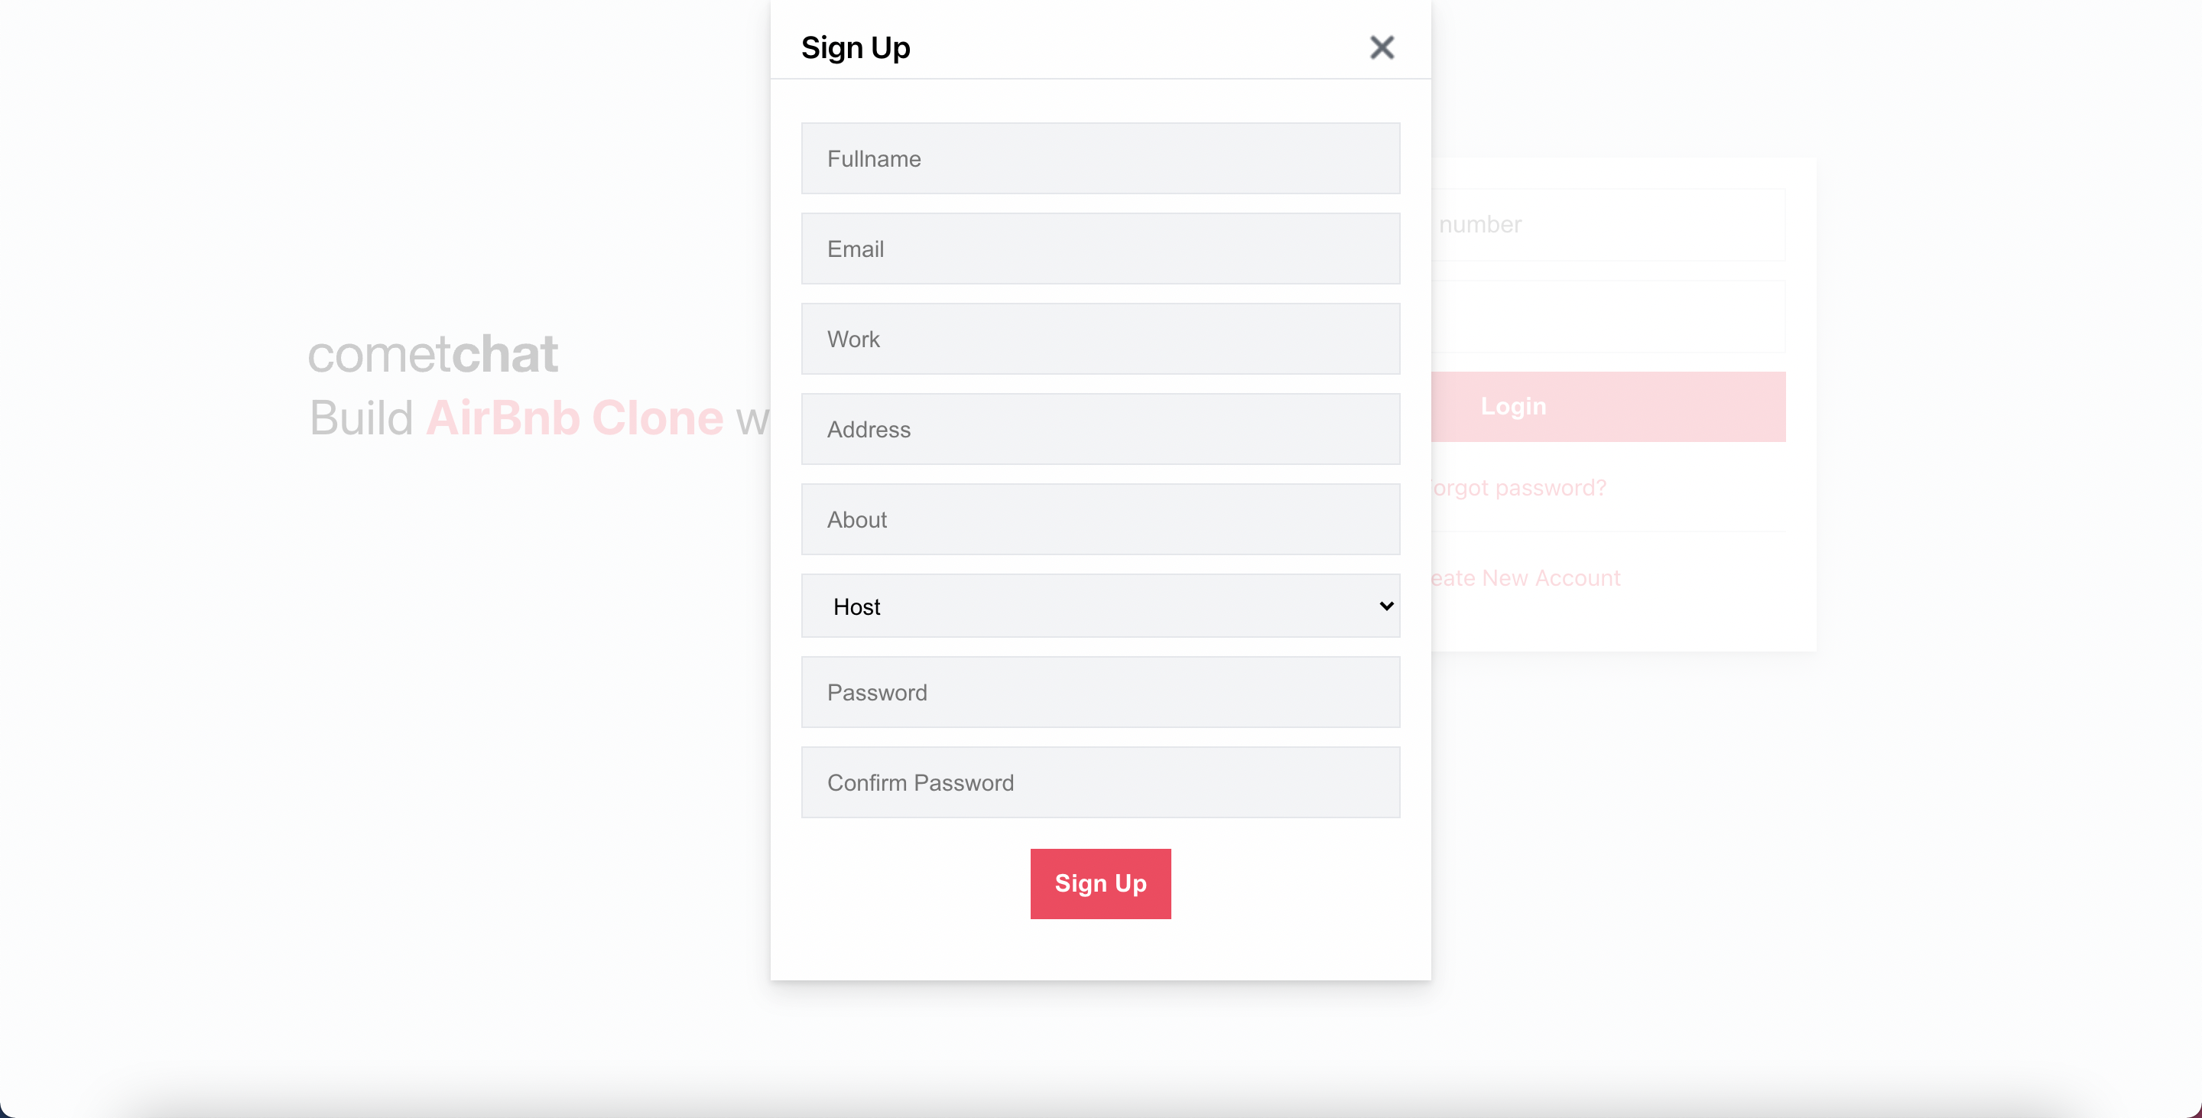Click the Password input field
The image size is (2202, 1118).
point(1100,691)
